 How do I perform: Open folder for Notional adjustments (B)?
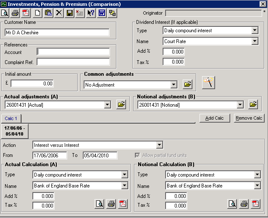253,104
